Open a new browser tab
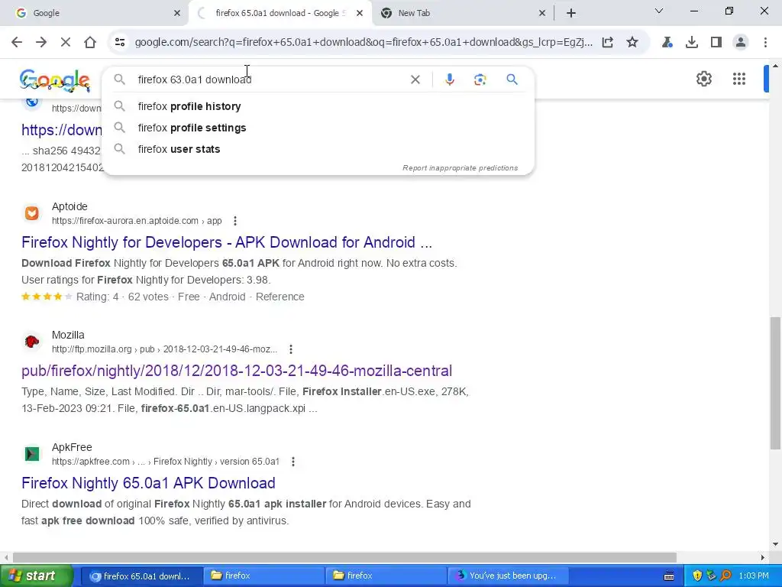 [571, 13]
